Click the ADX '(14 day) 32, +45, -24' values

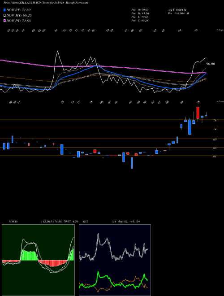click(x=126, y=221)
